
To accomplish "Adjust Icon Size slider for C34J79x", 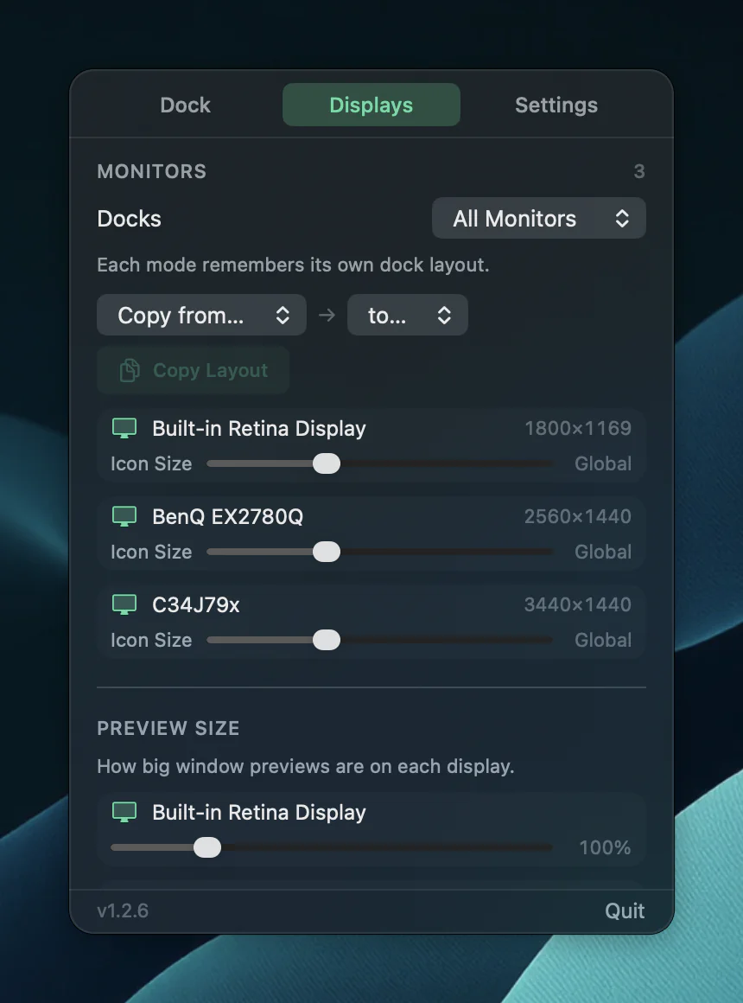I will pos(380,641).
